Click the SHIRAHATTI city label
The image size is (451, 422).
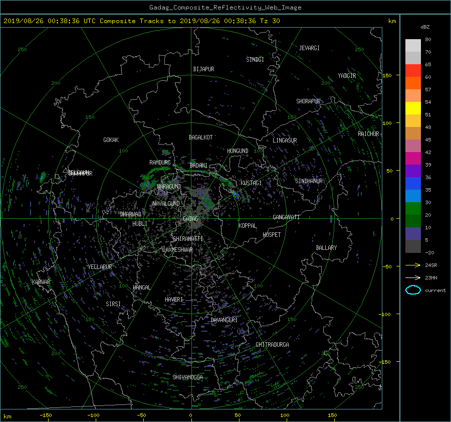[x=187, y=239]
